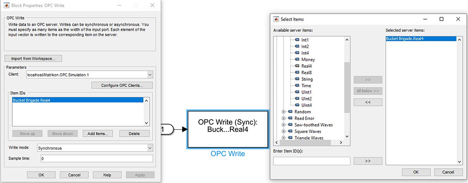Screen dimensions: 468x183
Task: Click the String item tag icon
Action: click(297, 79)
